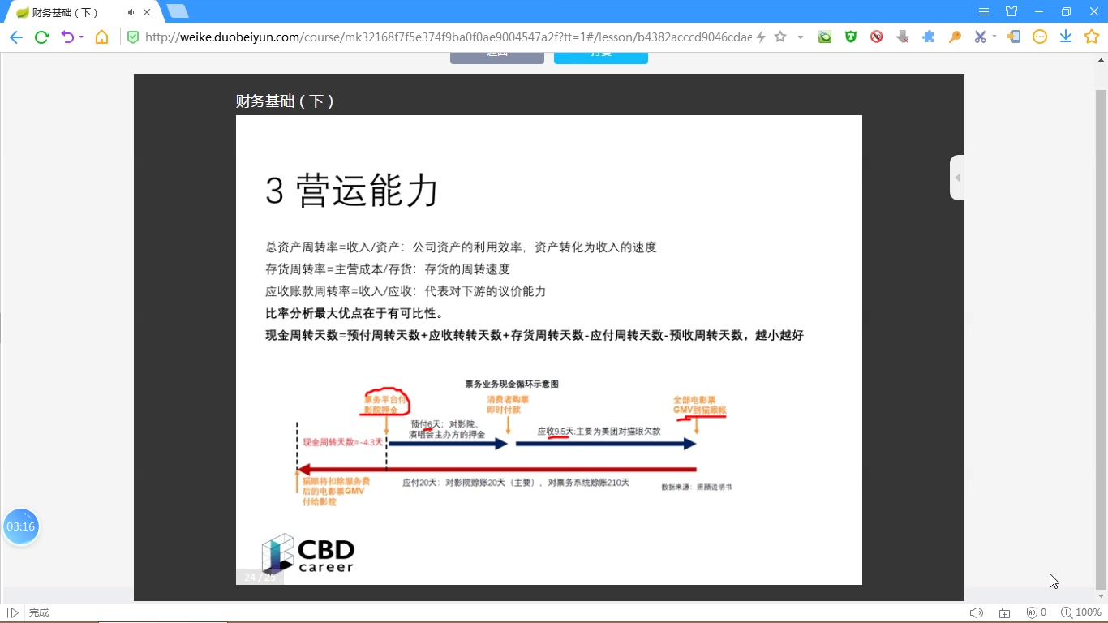Open the orange circle more-tools icon
The height and width of the screenshot is (623, 1108).
(1040, 37)
